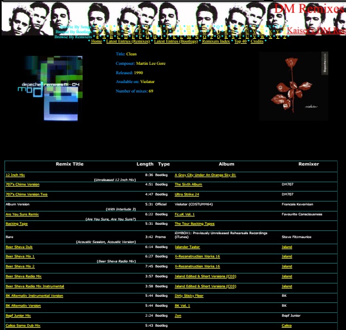Open the Home link in navigation
The width and height of the screenshot is (346, 330).
tap(96, 41)
